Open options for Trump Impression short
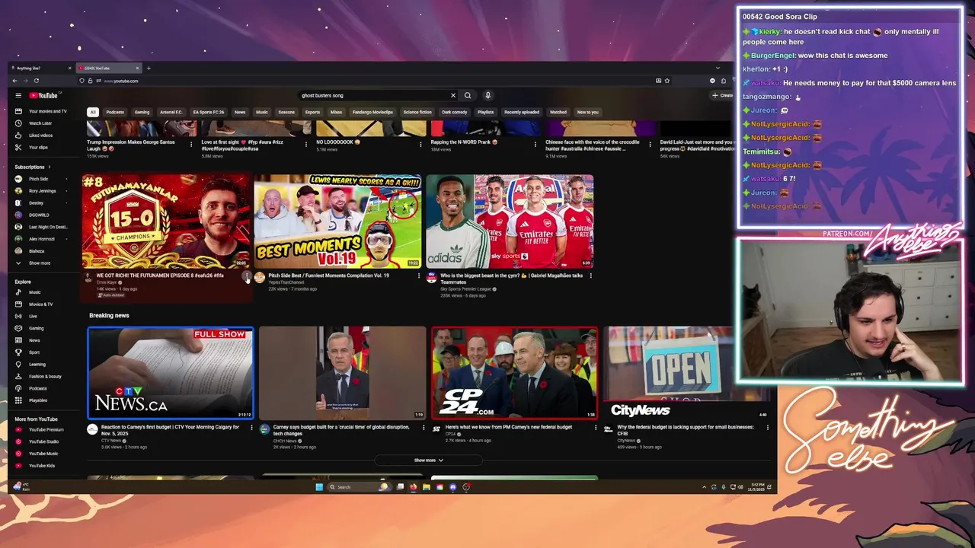The image size is (975, 548). 190,143
